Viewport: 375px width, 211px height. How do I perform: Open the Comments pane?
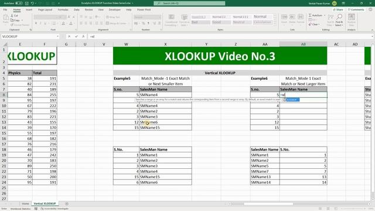click(356, 10)
